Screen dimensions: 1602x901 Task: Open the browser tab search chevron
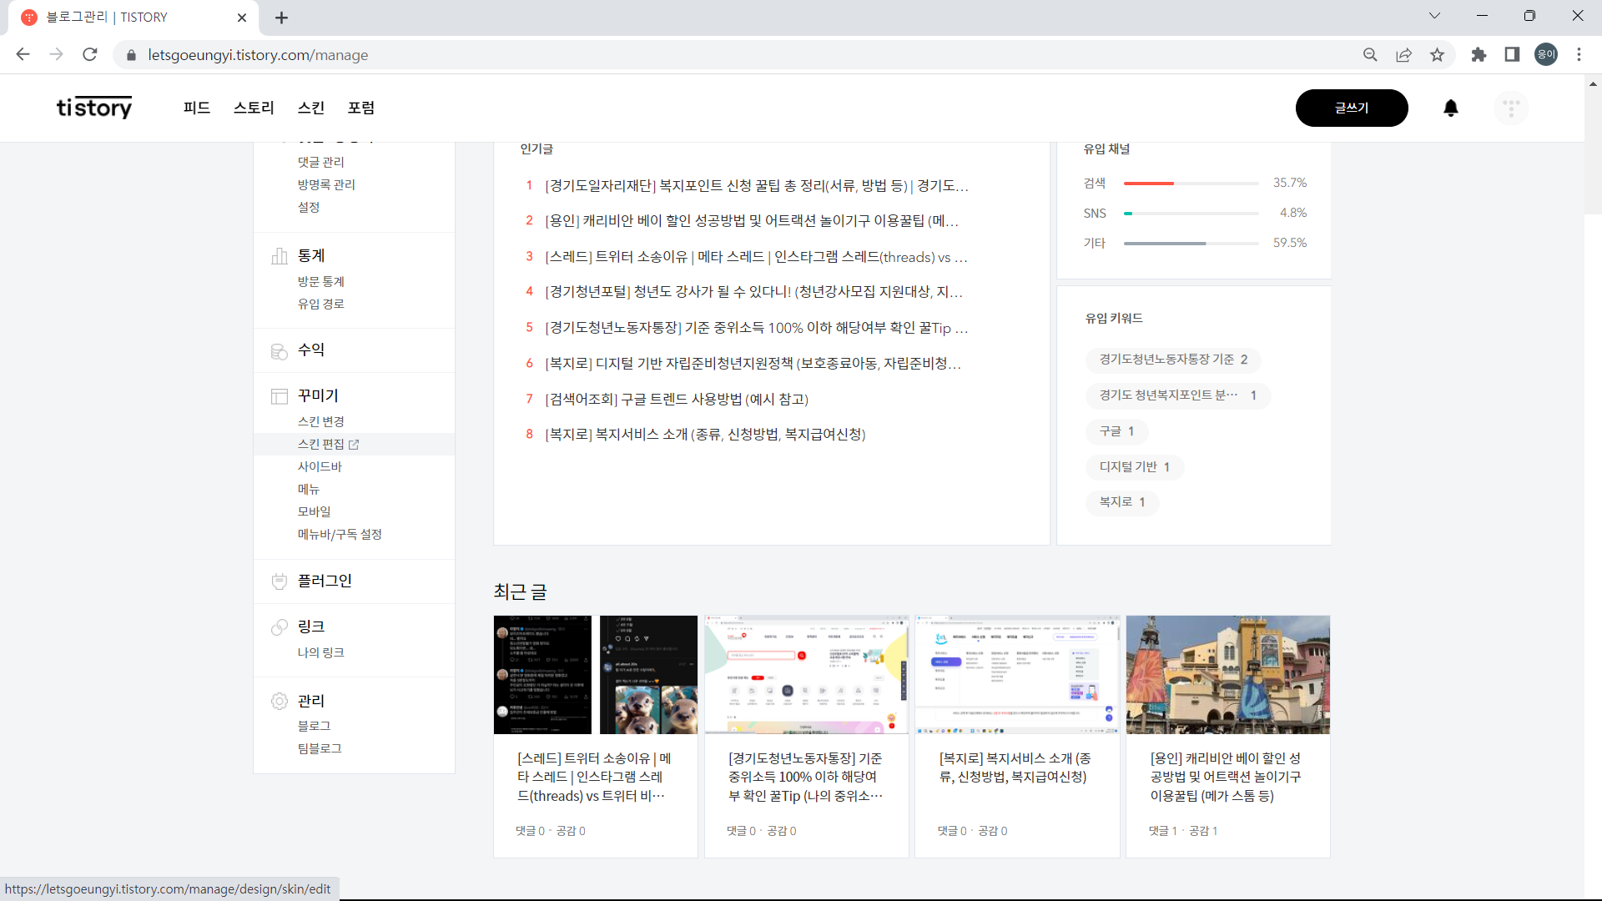tap(1434, 15)
